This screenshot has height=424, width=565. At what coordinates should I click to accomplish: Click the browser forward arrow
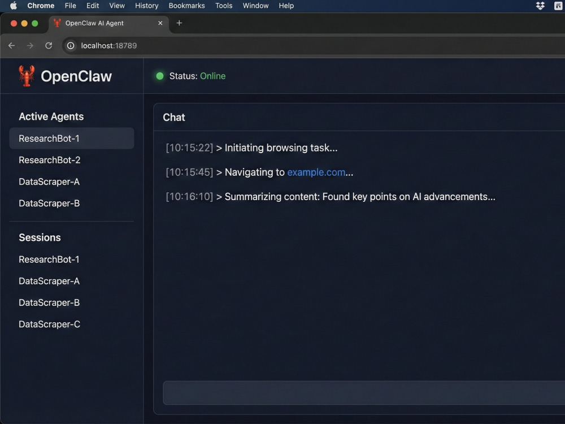30,46
